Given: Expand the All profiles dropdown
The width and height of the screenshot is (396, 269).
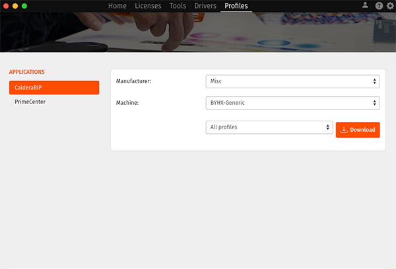Looking at the screenshot, I should (269, 127).
